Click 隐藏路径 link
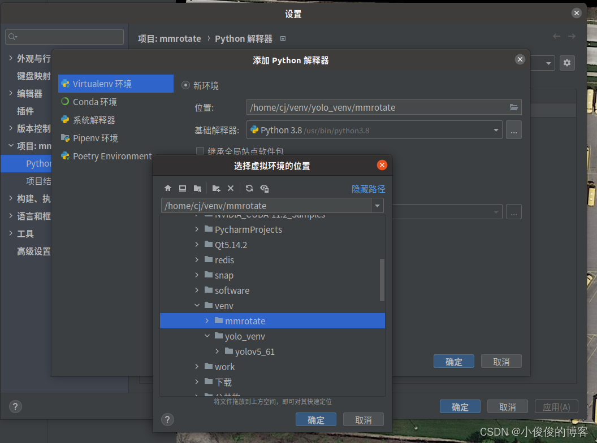The image size is (597, 443). point(368,189)
